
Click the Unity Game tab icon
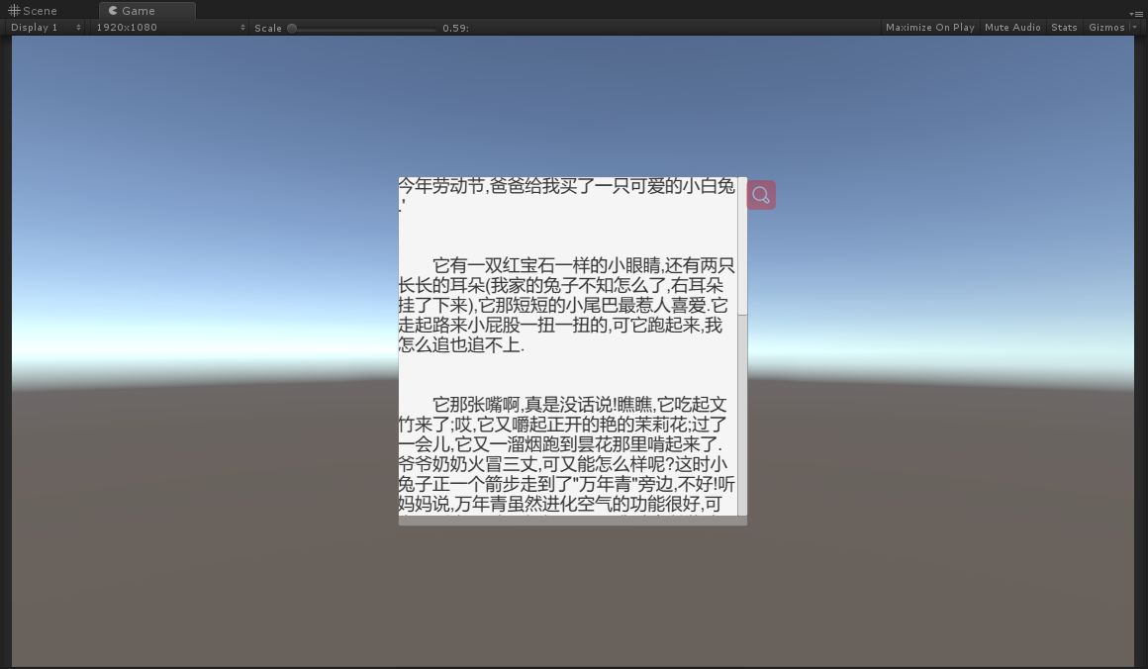[x=113, y=10]
